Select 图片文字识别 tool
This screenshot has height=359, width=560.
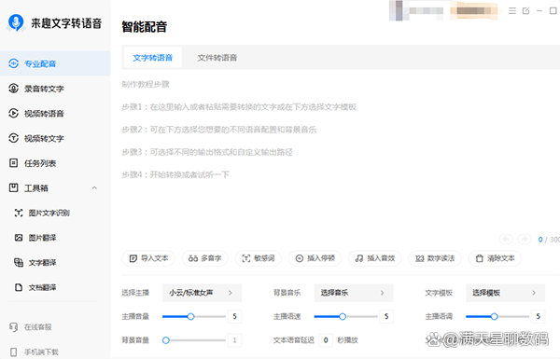pos(49,213)
